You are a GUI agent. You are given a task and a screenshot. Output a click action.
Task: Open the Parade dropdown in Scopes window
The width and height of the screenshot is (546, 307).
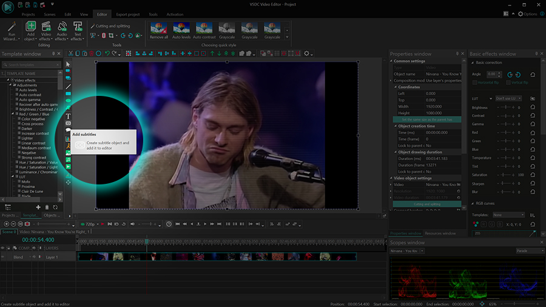pyautogui.click(x=530, y=251)
